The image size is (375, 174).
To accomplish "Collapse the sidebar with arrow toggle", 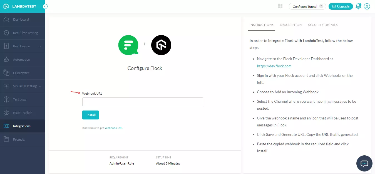I will click(45, 6).
